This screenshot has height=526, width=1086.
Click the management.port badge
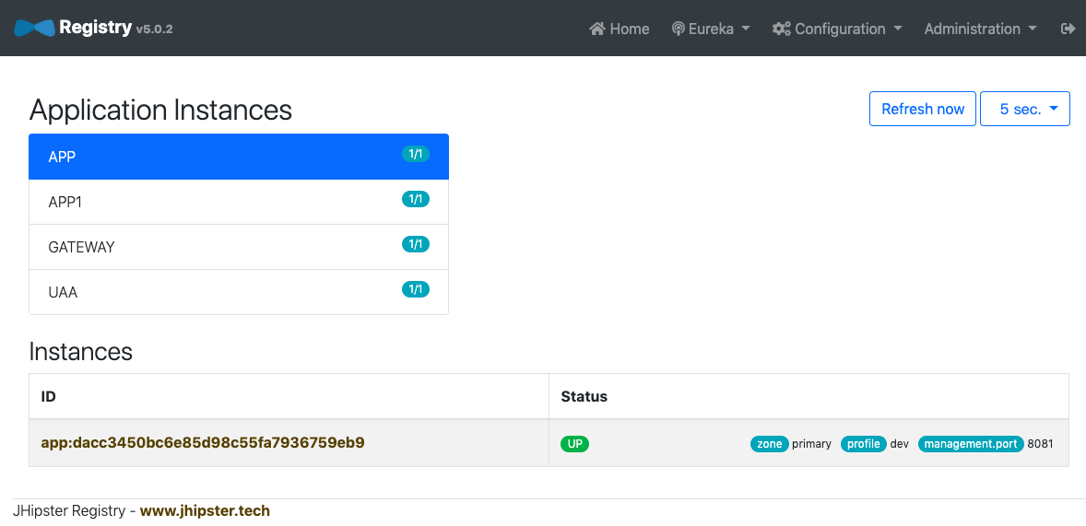pyautogui.click(x=971, y=444)
